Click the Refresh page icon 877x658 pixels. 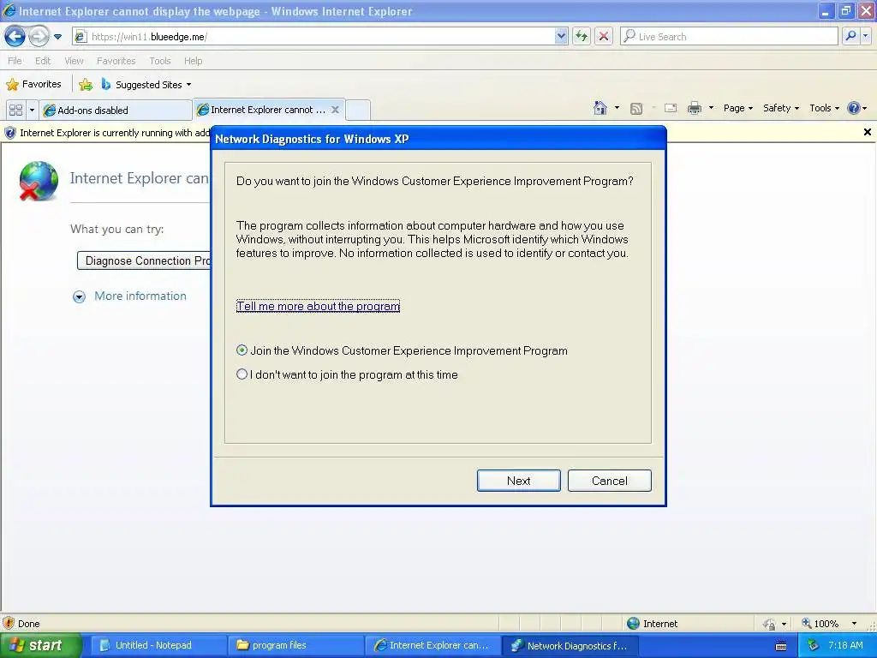(582, 37)
